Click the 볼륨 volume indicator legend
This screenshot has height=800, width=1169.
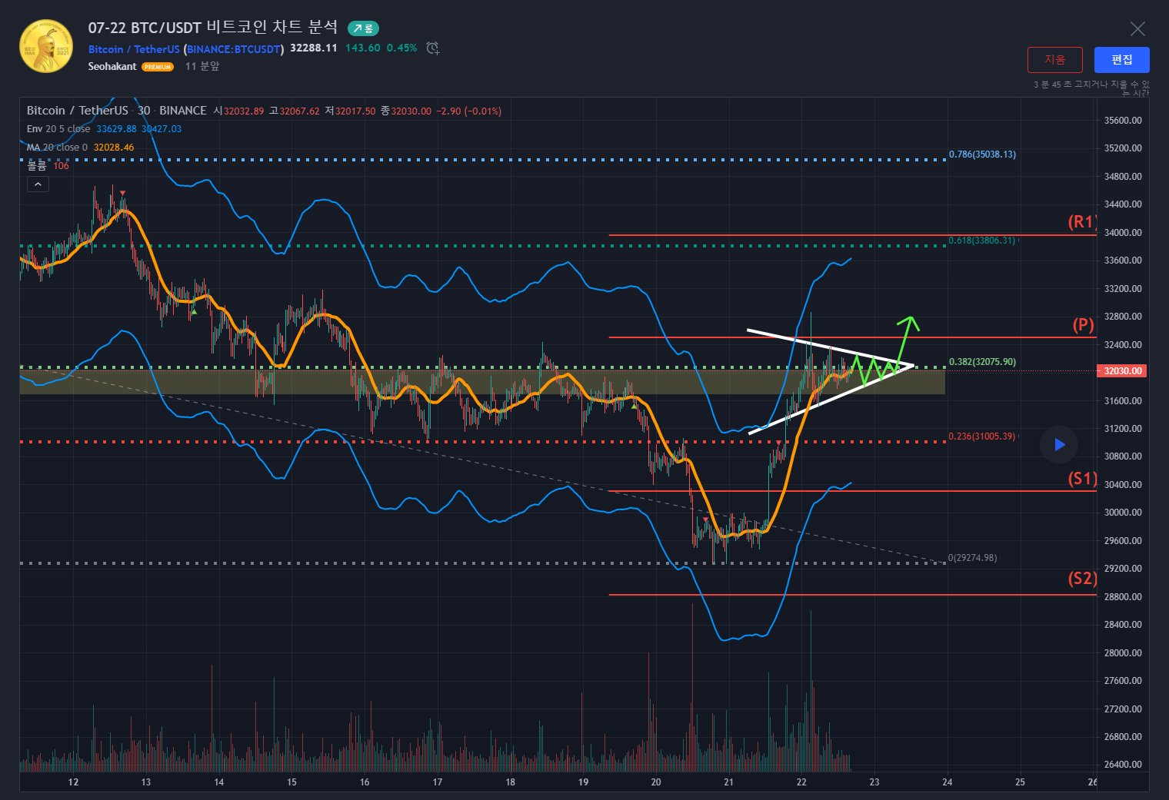[37, 166]
